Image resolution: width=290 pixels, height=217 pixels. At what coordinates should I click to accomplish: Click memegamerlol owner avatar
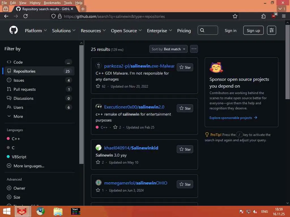[x=98, y=183]
